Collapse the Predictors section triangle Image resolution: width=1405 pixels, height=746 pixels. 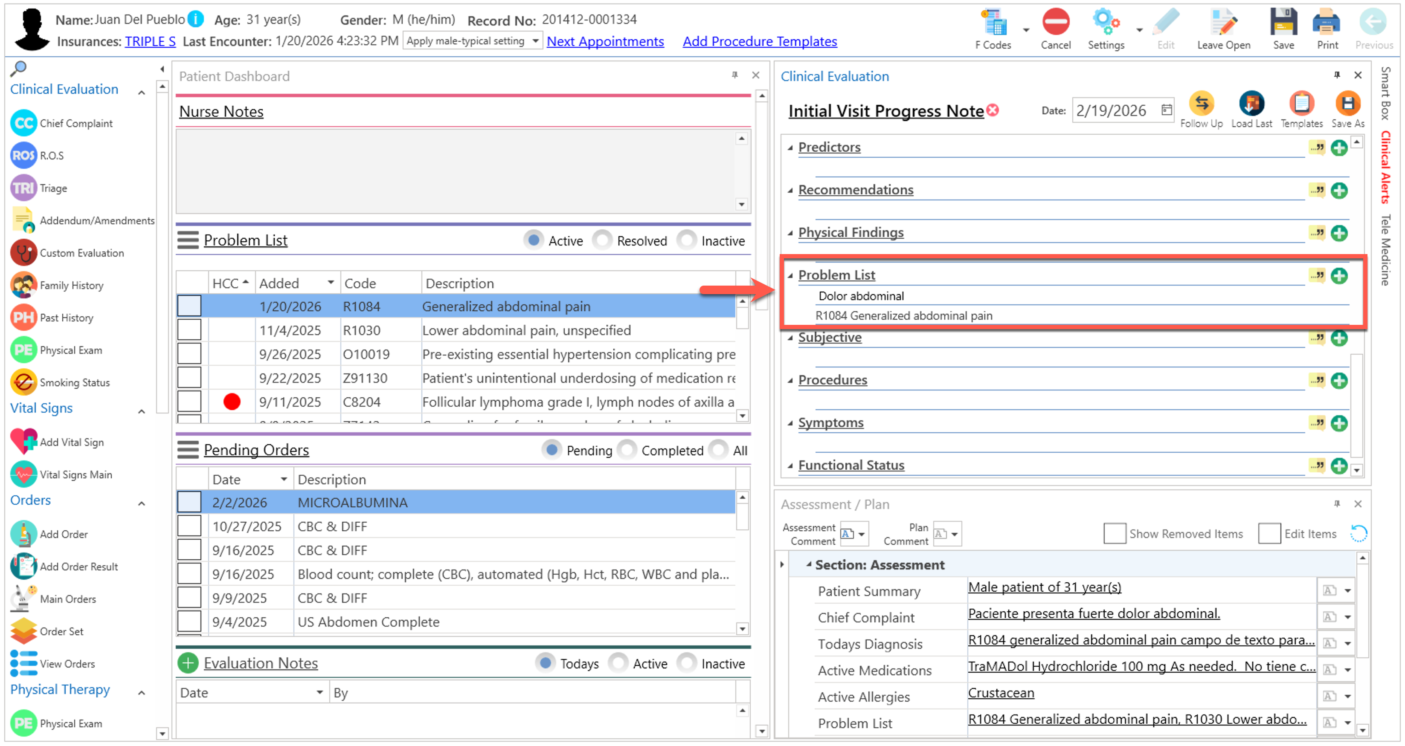pyautogui.click(x=790, y=147)
